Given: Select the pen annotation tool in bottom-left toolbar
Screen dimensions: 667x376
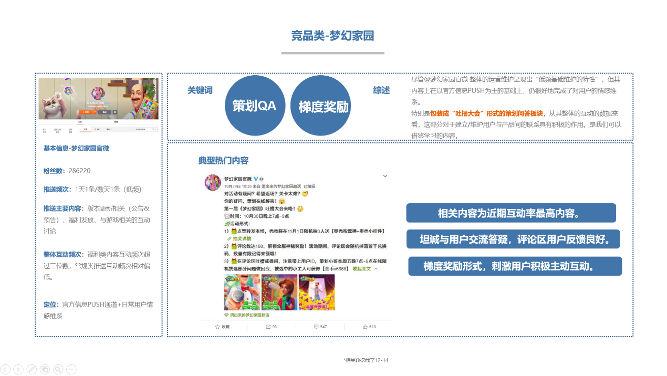Looking at the screenshot, I should coord(32,369).
